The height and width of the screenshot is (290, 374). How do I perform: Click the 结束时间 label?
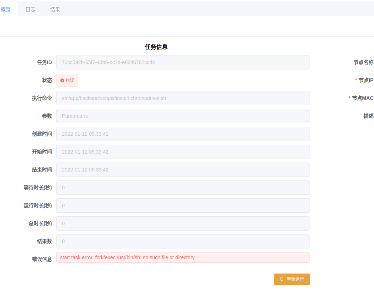click(42, 170)
